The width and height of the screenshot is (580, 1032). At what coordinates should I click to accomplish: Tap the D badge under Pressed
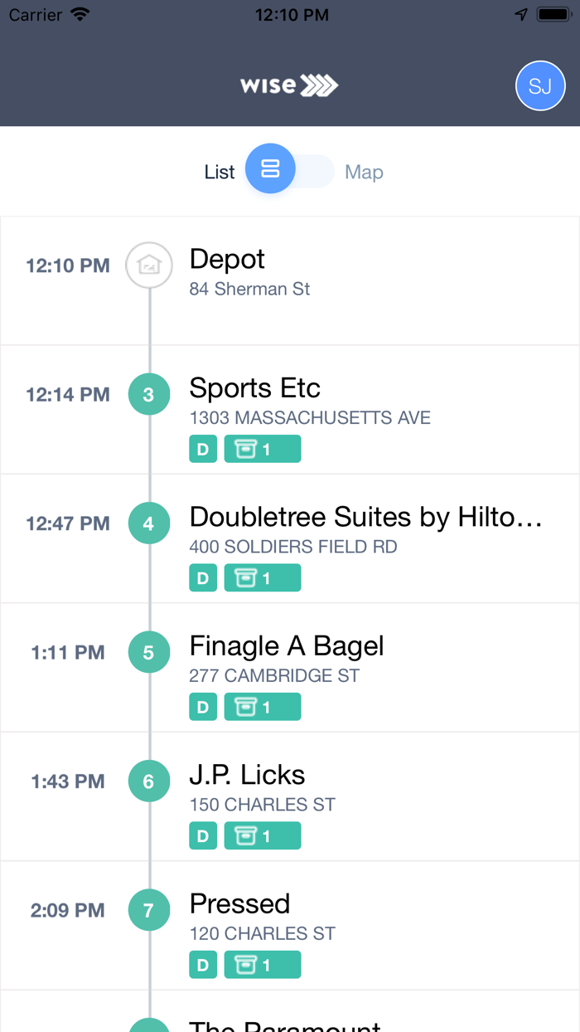click(x=203, y=965)
